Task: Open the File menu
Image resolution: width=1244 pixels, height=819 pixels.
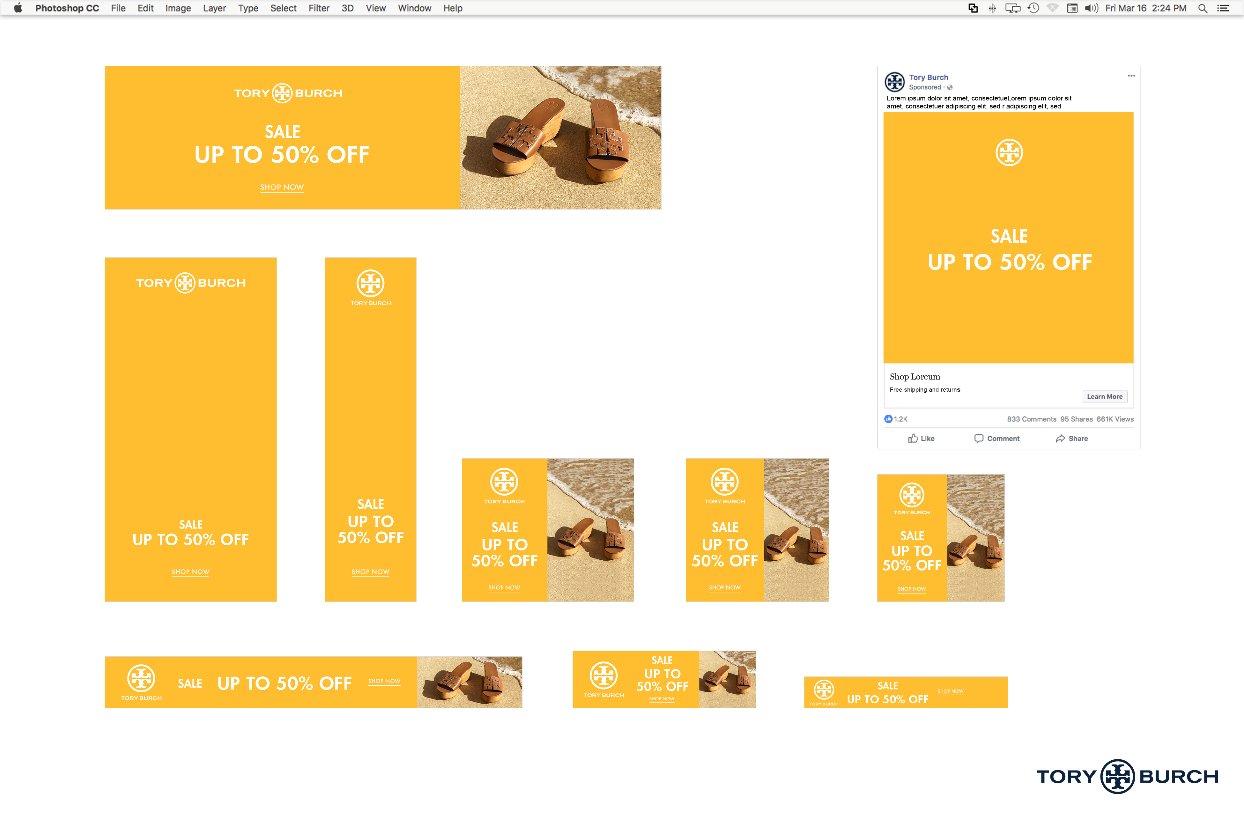Action: tap(118, 8)
